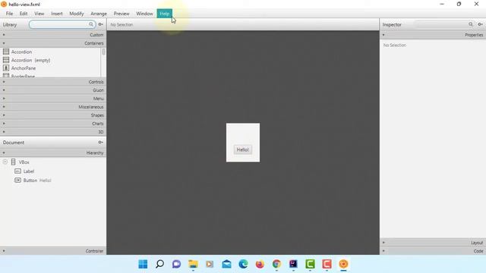Select the Button Hello! node in hierarchy
The image size is (486, 273).
[x=37, y=180]
